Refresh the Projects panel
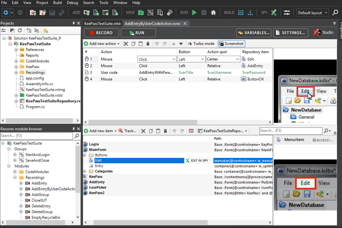The height and width of the screenshot is (228, 342). 20,30
